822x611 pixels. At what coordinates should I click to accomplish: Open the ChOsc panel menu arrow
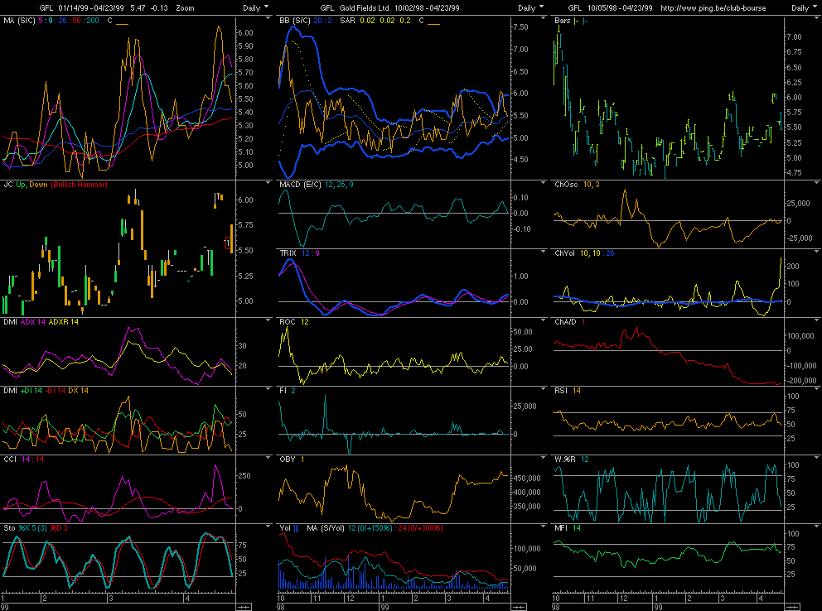(x=817, y=183)
